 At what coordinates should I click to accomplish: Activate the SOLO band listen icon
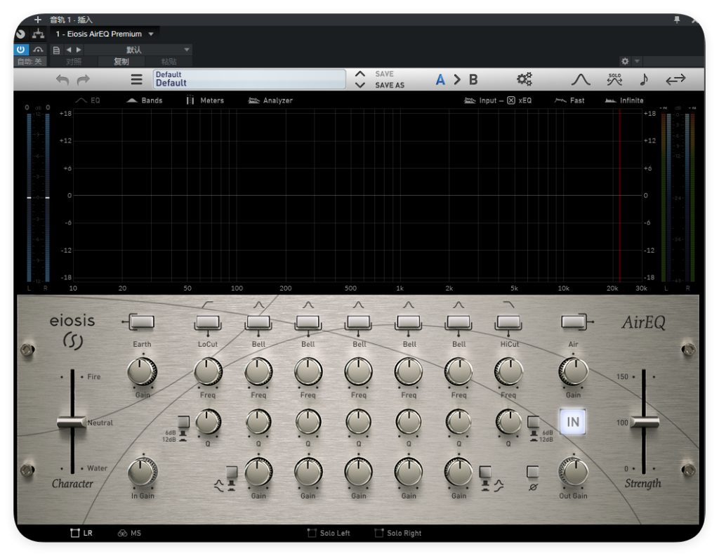click(614, 79)
